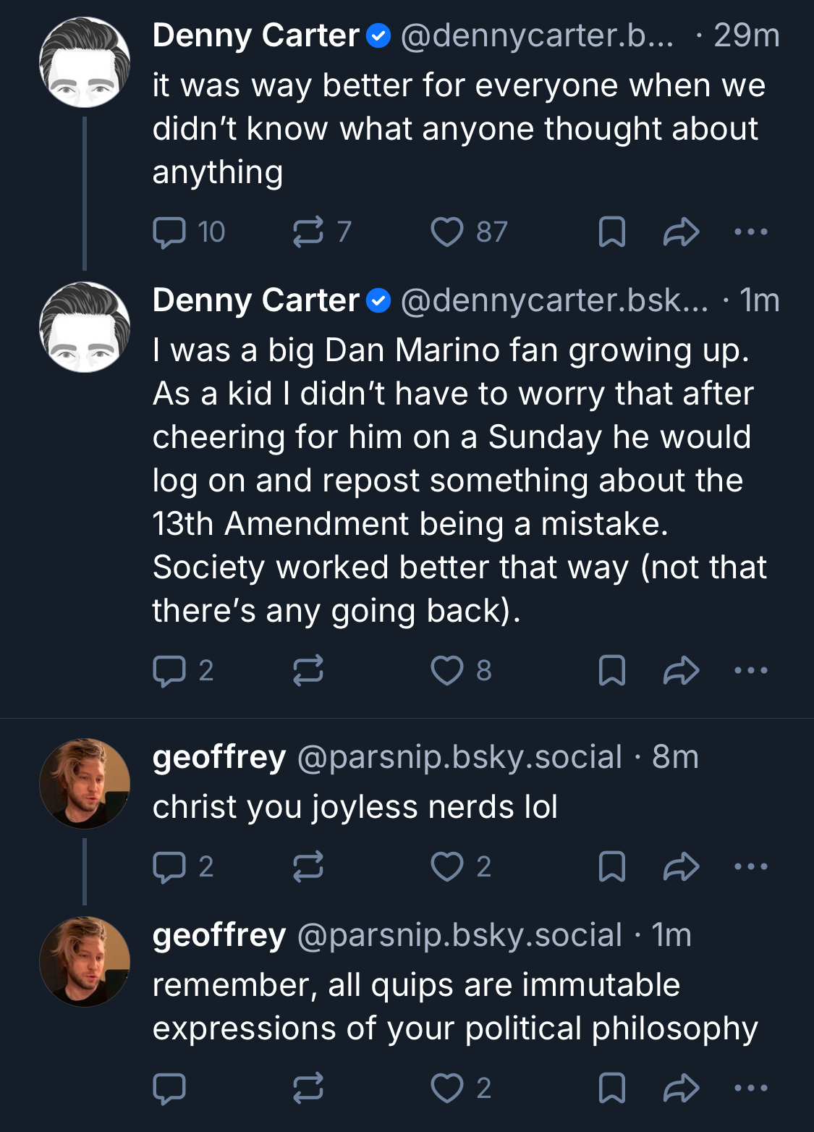The image size is (814, 1132).
Task: Open more options on 'joyless nerds' post
Action: [750, 866]
